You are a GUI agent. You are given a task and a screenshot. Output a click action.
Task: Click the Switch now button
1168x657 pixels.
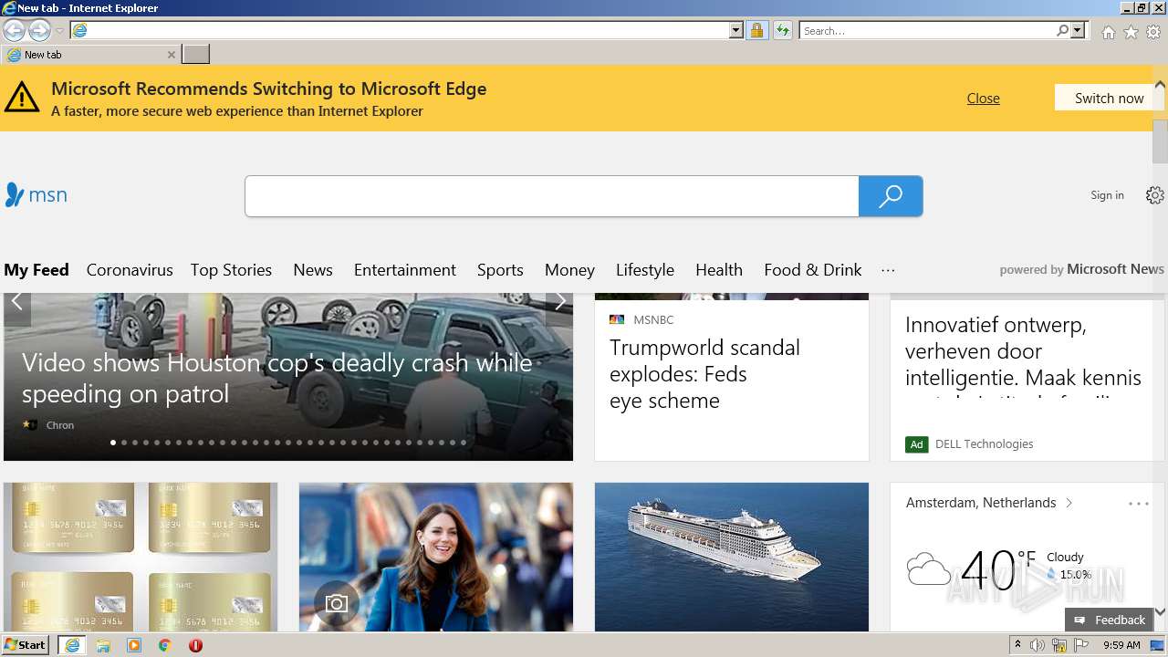[1109, 98]
